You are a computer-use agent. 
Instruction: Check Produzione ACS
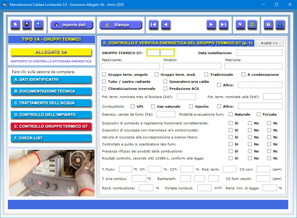point(165,89)
